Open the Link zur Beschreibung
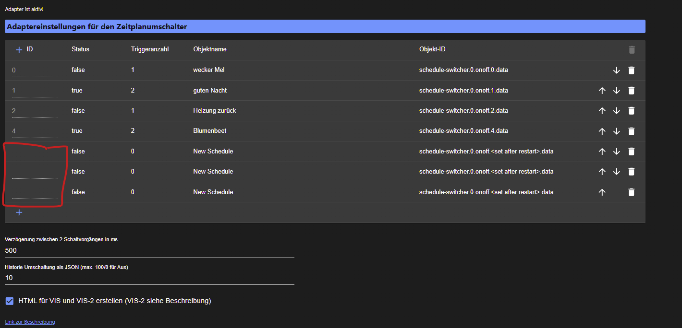This screenshot has width=682, height=328. click(30, 322)
